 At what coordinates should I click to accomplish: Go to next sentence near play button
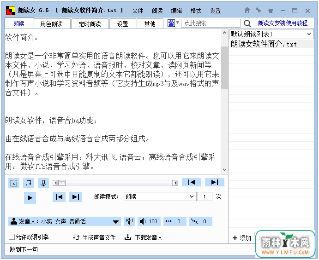pos(76,197)
